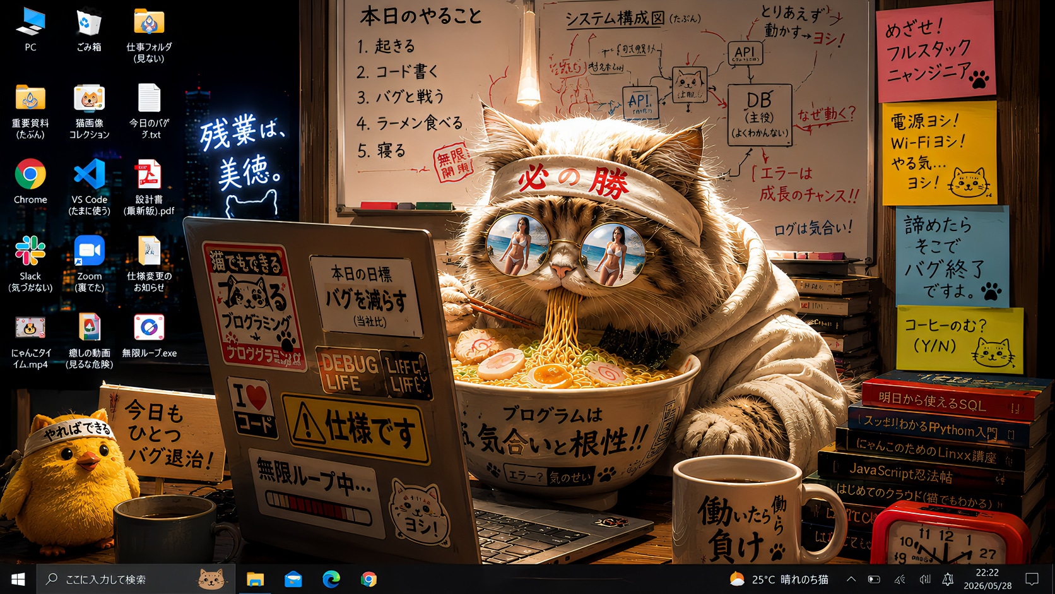This screenshot has width=1055, height=594.
Task: Open the ごみ箱 recycle bin icon
Action: 89,30
